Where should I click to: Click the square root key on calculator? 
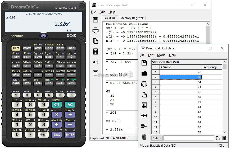click(x=27, y=66)
